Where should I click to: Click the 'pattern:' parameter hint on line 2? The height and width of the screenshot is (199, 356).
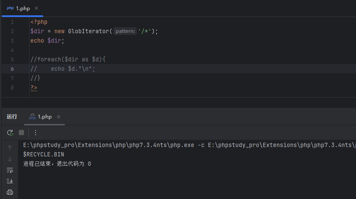[125, 32]
